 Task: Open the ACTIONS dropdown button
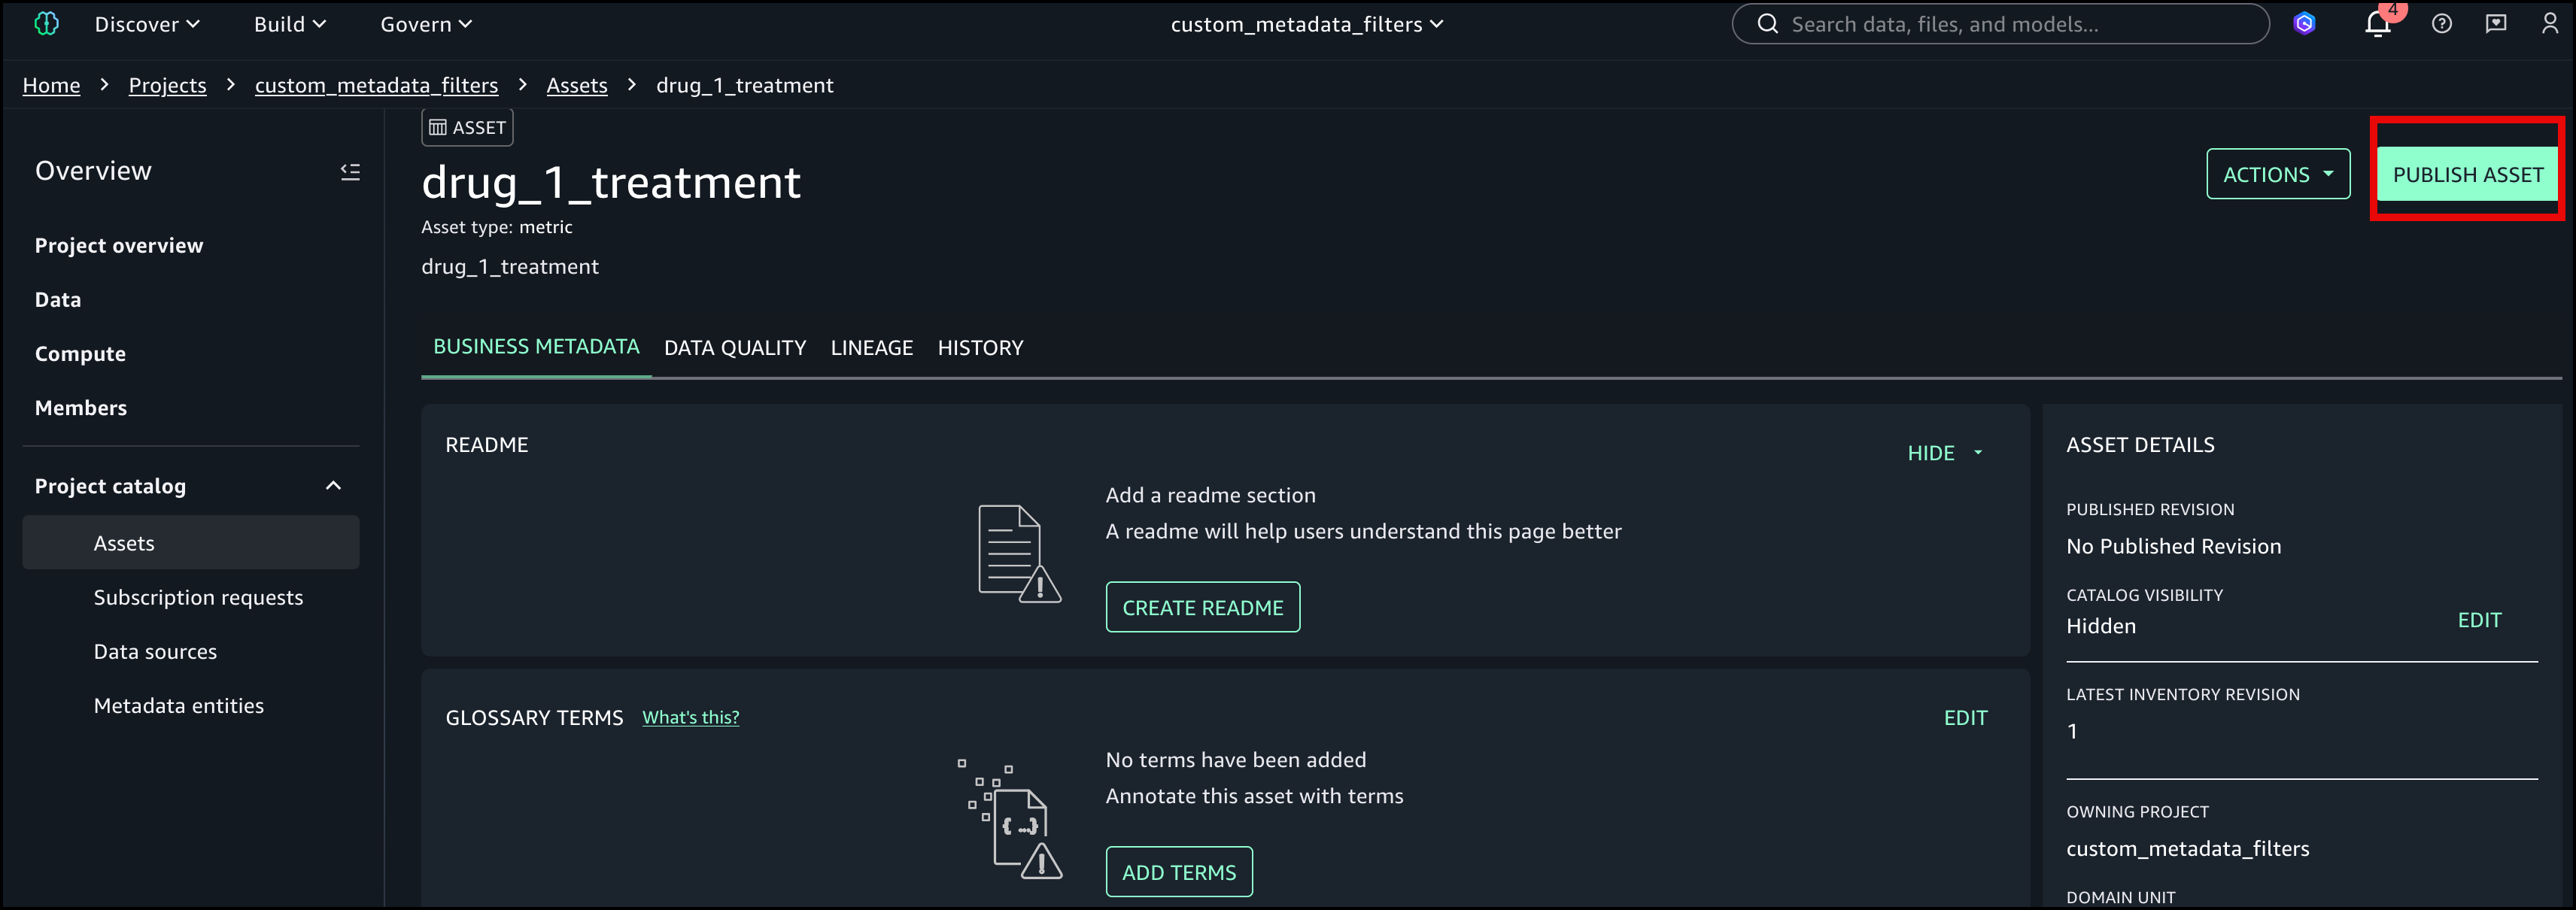pos(2277,174)
